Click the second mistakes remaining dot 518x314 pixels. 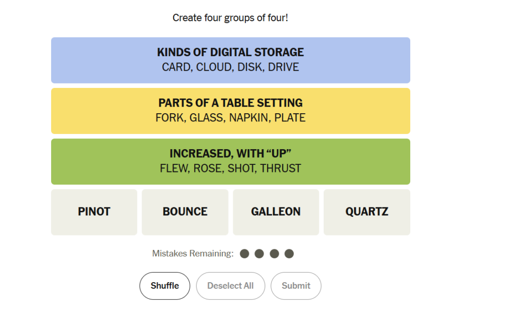(260, 254)
